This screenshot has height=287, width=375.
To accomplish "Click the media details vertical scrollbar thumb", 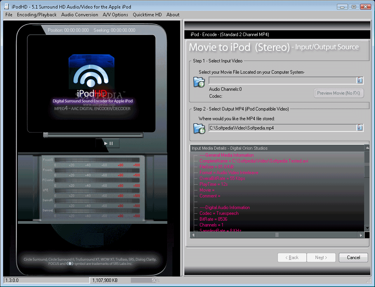I will [x=367, y=164].
